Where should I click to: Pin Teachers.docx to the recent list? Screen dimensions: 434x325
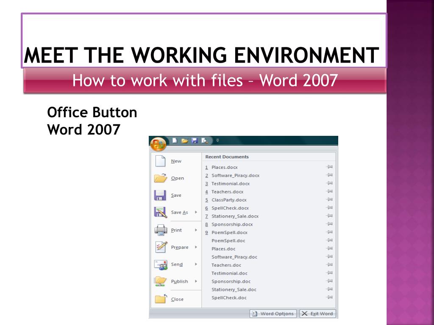pos(329,191)
